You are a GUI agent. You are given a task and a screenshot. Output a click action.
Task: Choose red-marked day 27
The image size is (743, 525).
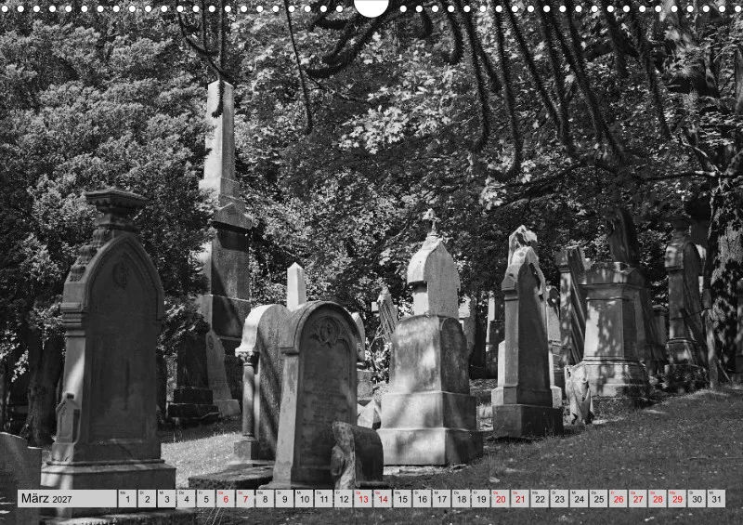(638, 499)
